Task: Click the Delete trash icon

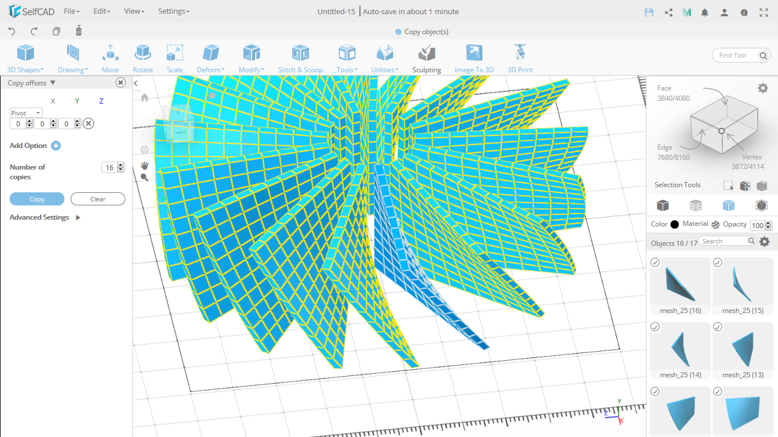Action: 79,31
